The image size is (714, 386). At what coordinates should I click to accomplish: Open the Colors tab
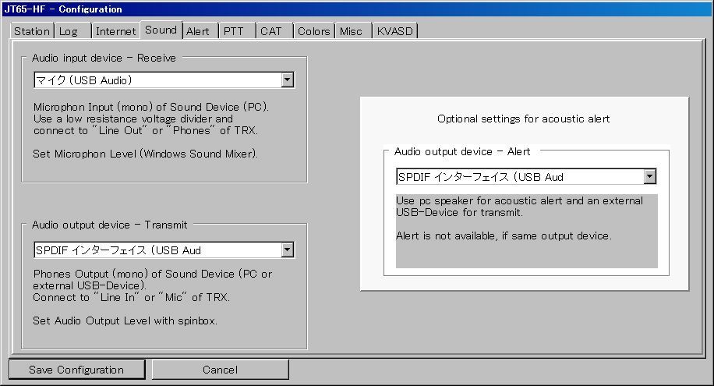coord(314,31)
